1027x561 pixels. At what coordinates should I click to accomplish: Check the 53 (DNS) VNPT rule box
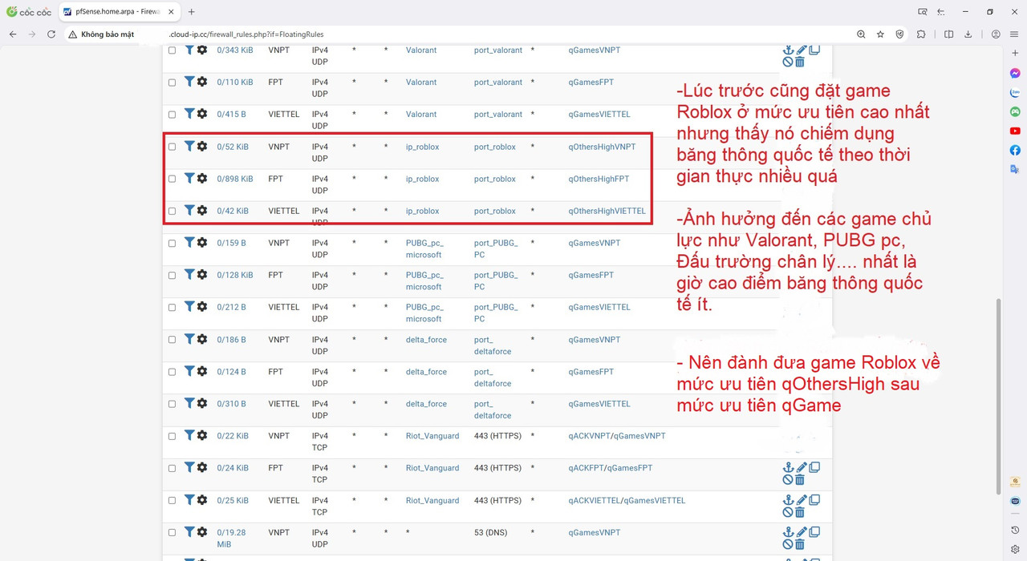(x=172, y=532)
